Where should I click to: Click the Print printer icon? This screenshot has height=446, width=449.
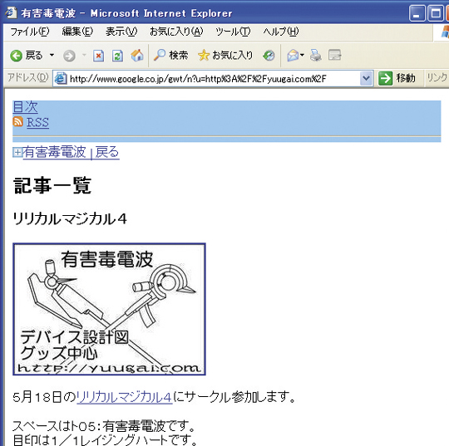click(316, 55)
